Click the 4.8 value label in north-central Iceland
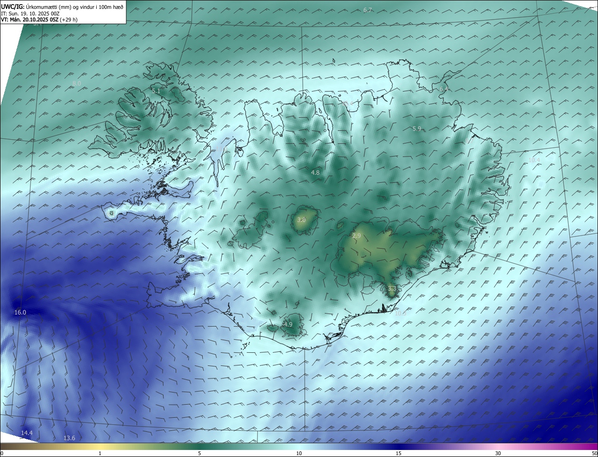The image size is (598, 457). 315,172
